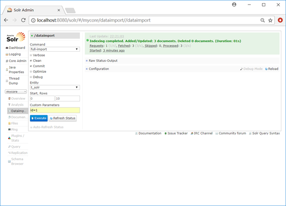Enable the Verbose checkbox
This screenshot has height=206, width=286.
coord(31,55)
